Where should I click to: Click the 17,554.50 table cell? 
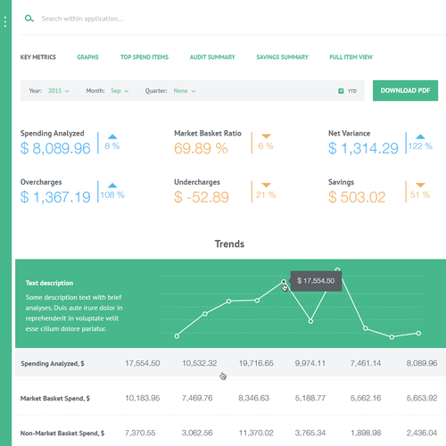pyautogui.click(x=143, y=363)
